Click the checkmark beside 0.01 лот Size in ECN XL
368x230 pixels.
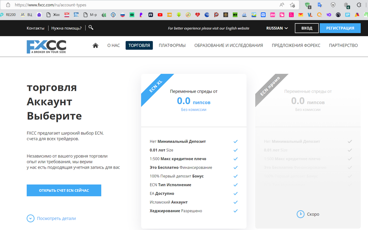coord(235,150)
